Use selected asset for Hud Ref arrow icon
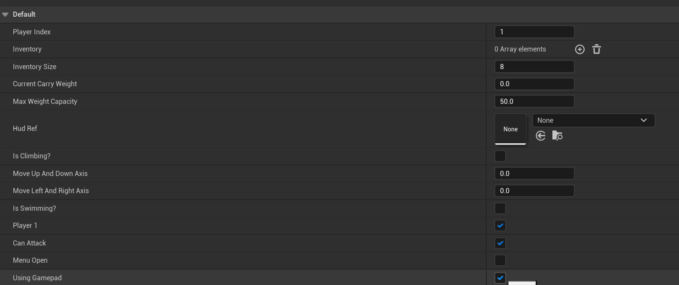679x285 pixels. click(541, 136)
